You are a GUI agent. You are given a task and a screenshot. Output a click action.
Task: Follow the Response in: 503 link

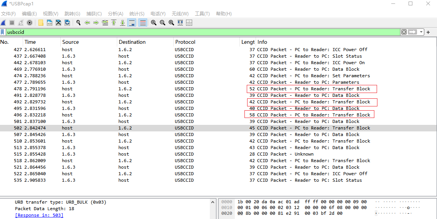[x=39, y=215]
